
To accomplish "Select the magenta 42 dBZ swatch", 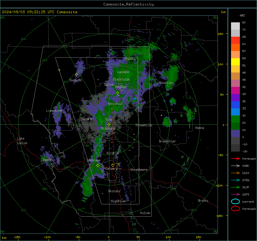I will pyautogui.click(x=235, y=90).
